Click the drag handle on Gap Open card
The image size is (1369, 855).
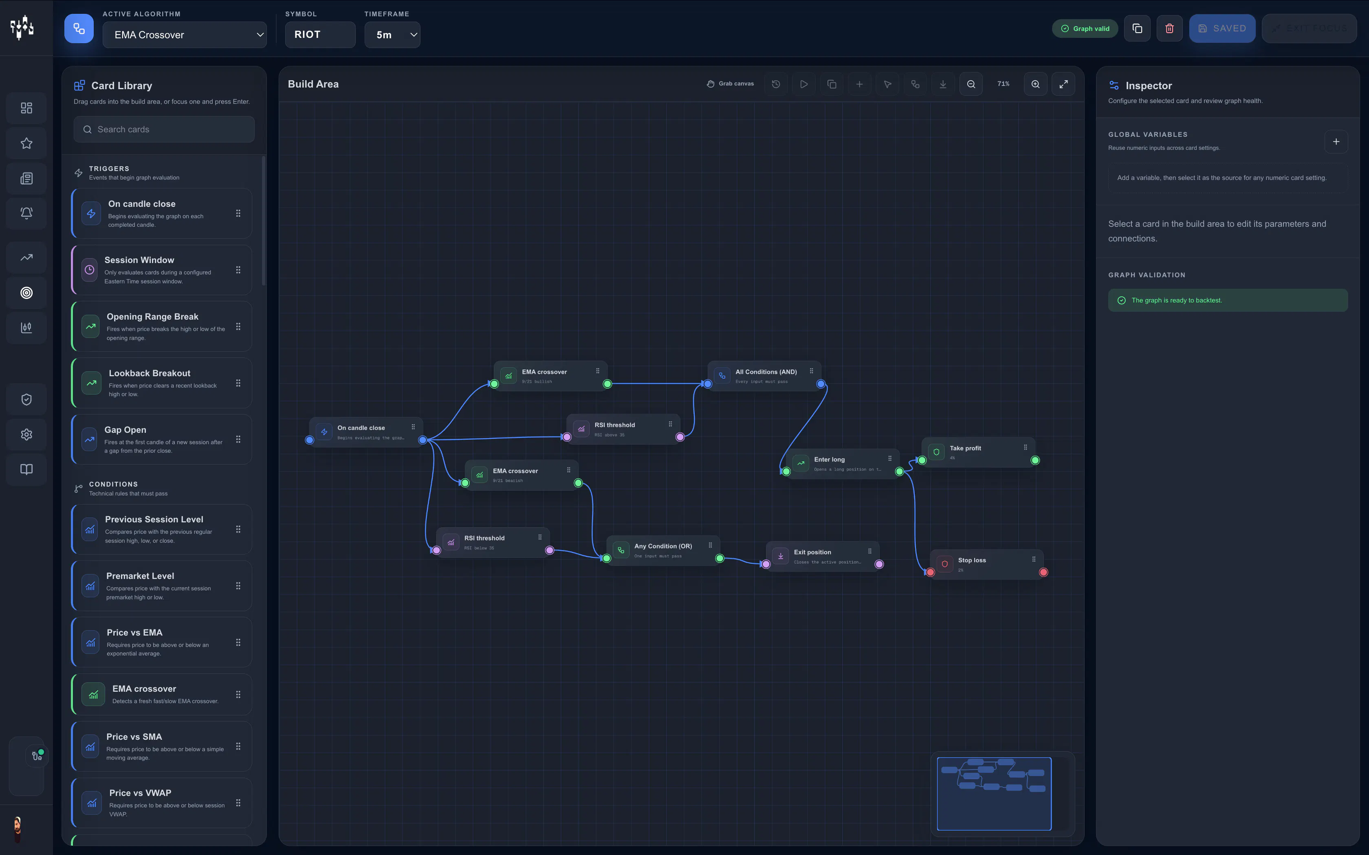(x=238, y=439)
